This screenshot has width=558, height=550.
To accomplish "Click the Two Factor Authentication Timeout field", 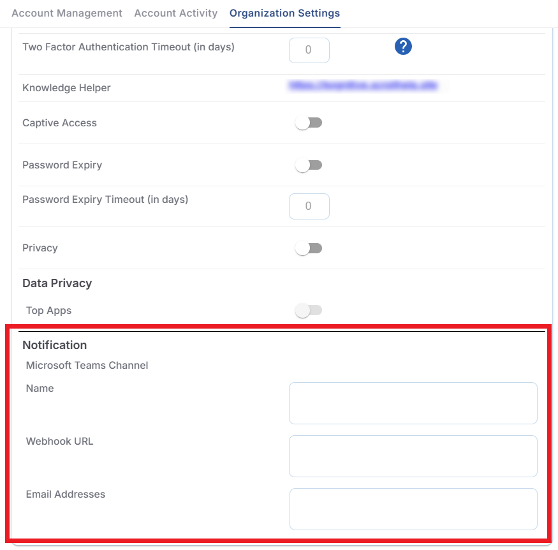I will (309, 50).
